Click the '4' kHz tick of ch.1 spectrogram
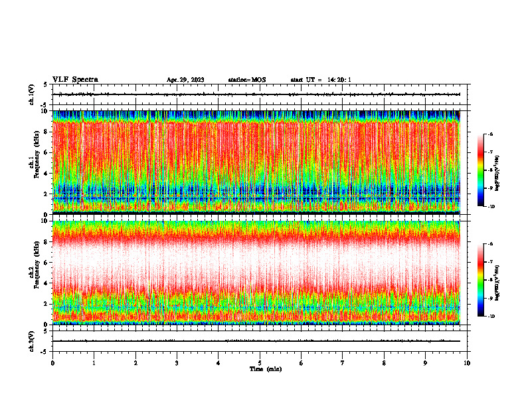Image resolution: width=526 pixels, height=407 pixels. coord(46,174)
